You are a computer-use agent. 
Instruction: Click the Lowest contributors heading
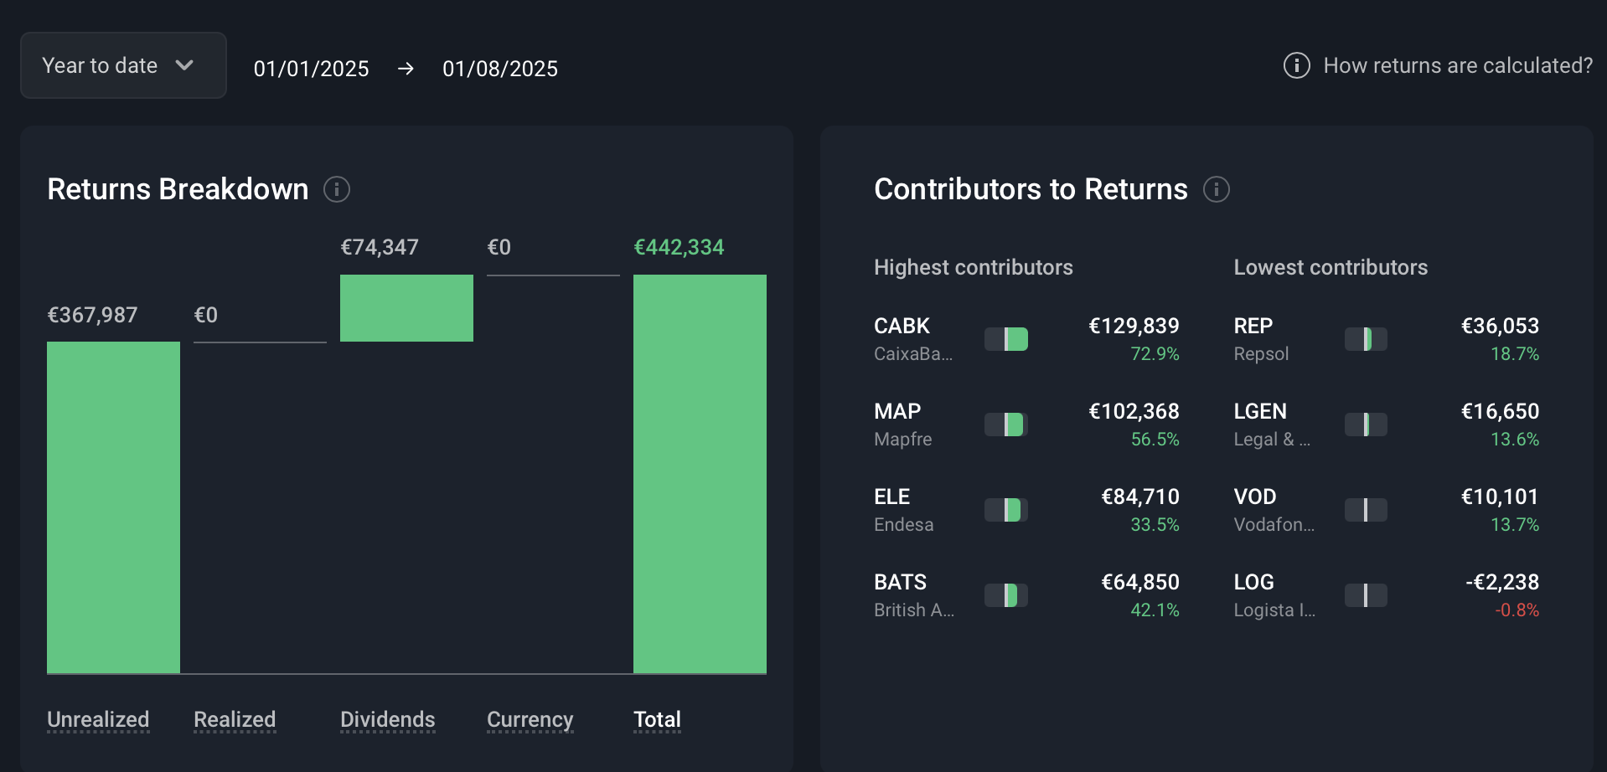pyautogui.click(x=1331, y=267)
